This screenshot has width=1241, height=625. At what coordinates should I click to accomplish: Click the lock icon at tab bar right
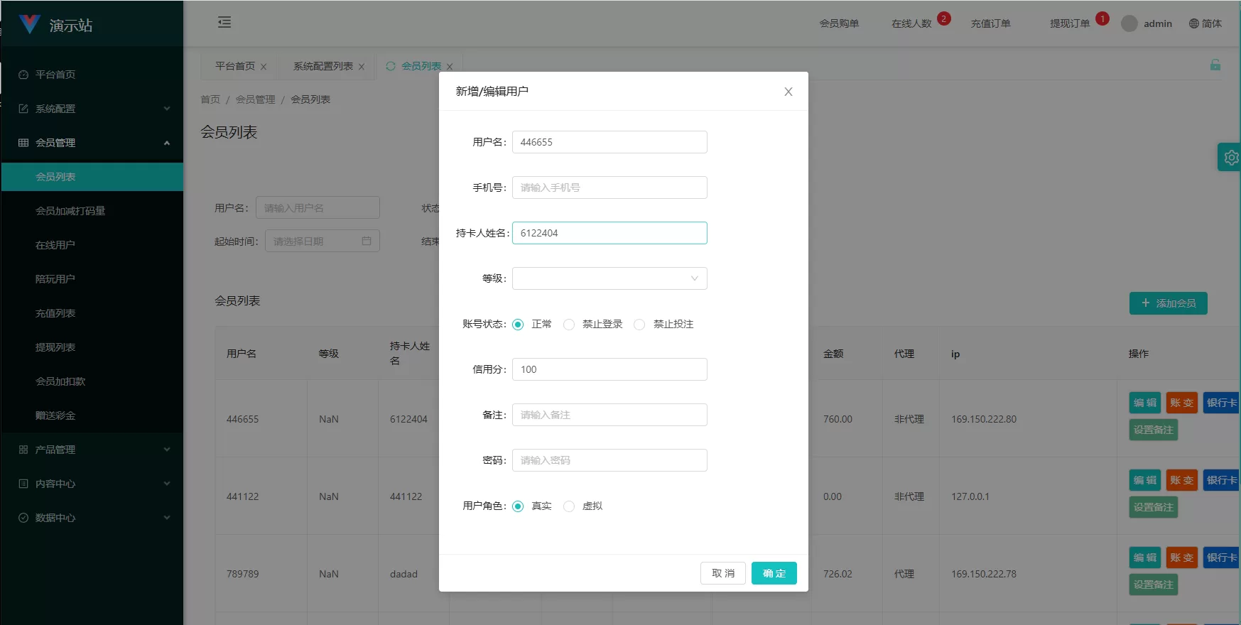click(1215, 65)
